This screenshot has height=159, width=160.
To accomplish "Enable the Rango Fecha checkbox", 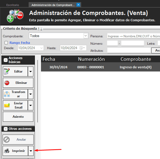I will (6, 43).
